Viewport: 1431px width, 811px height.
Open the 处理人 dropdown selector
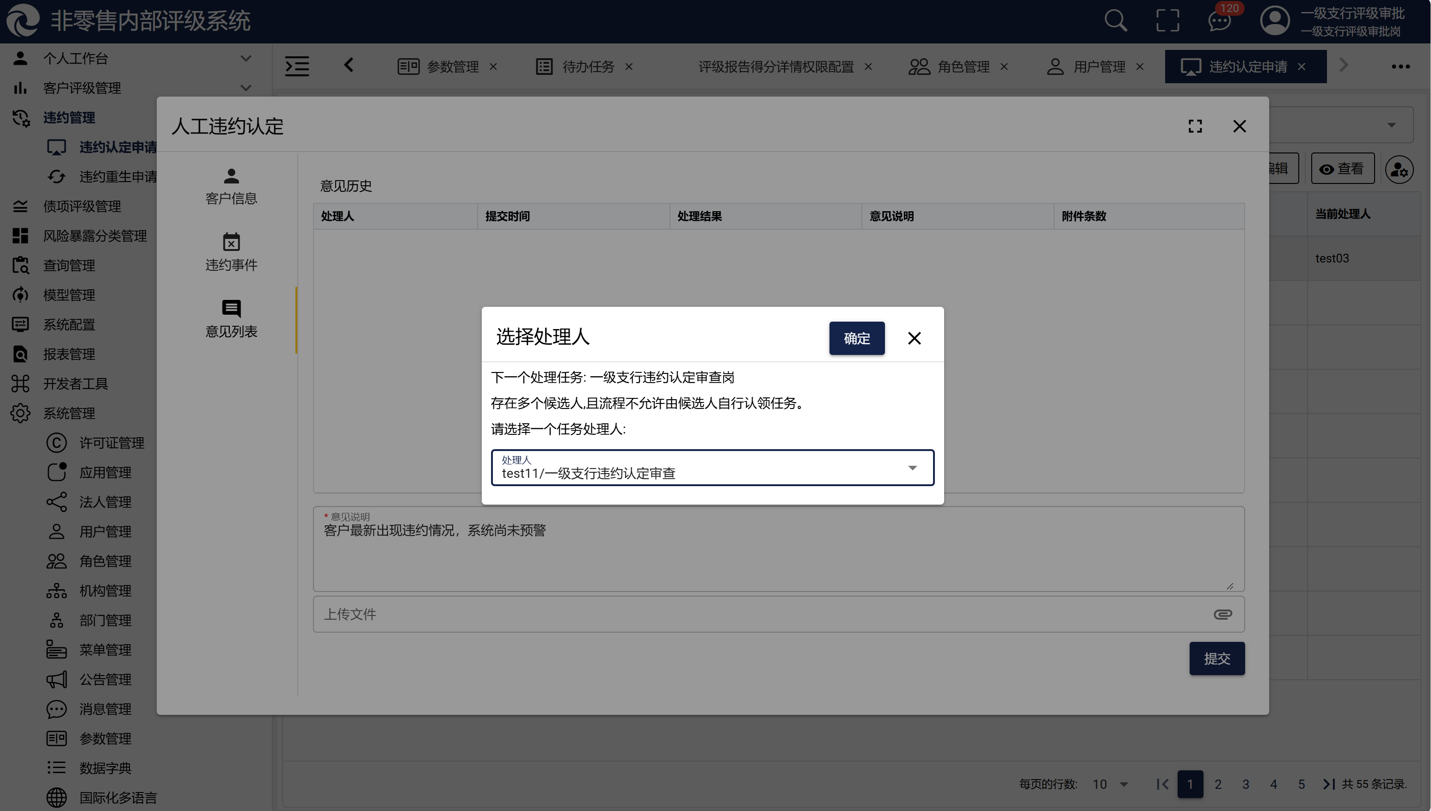pos(712,468)
